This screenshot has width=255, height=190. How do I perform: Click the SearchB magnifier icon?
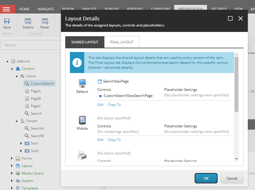coord(27,136)
